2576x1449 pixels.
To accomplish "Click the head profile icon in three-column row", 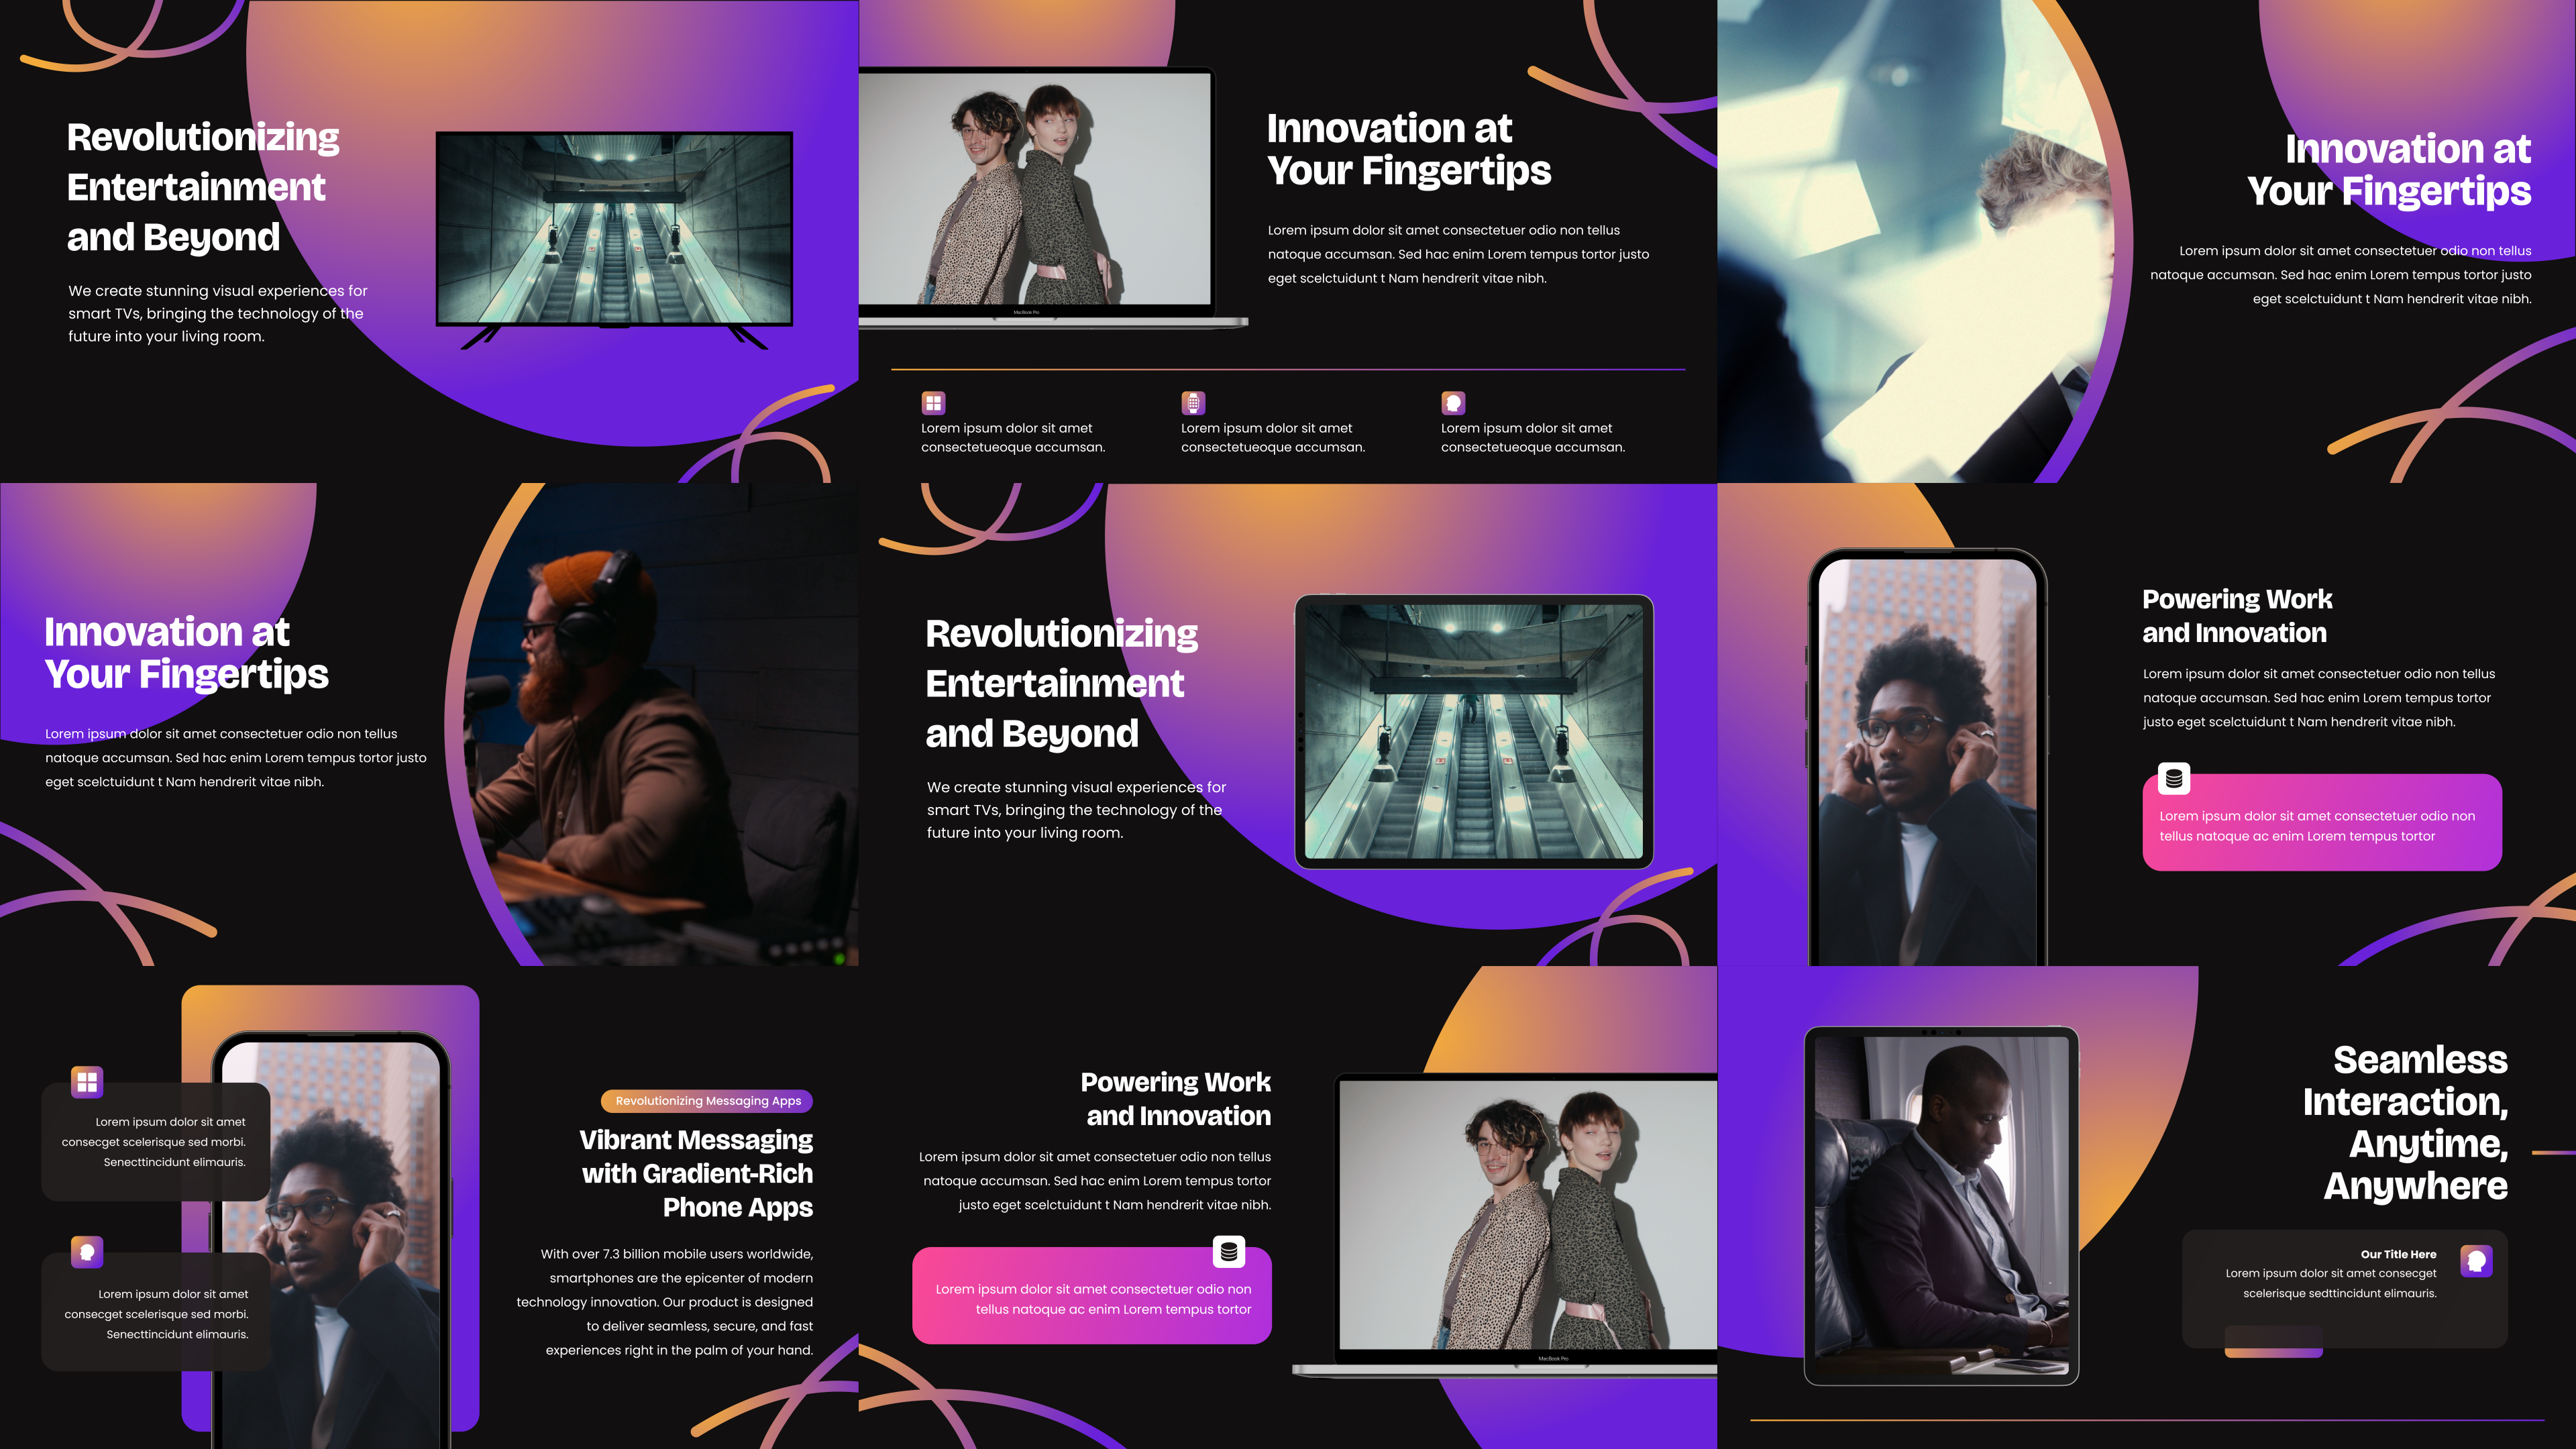I will [1453, 403].
